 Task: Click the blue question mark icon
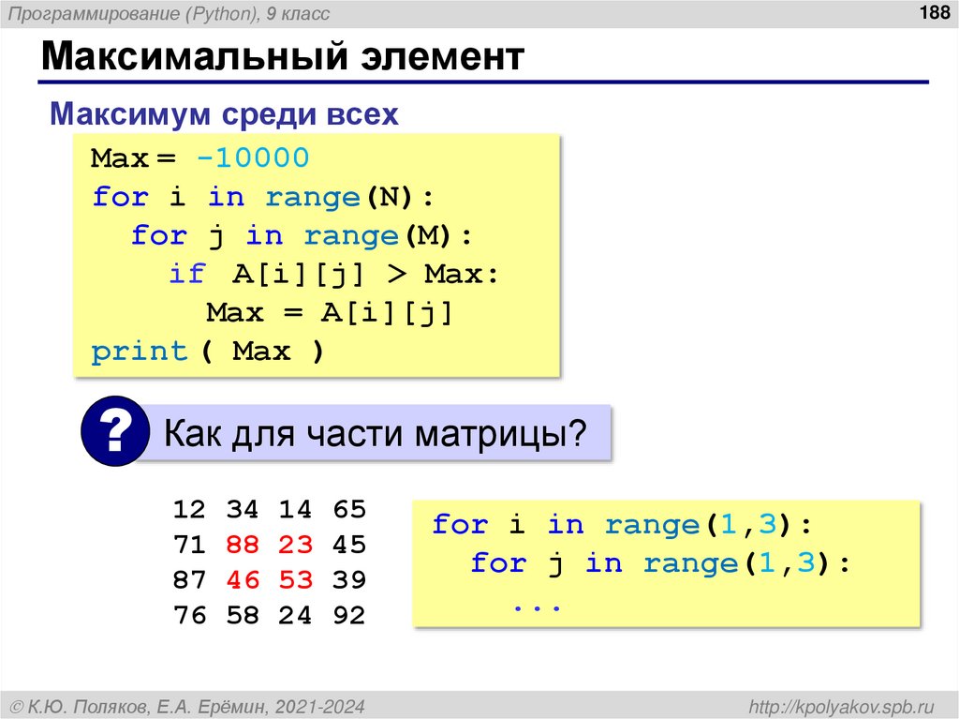coord(112,433)
